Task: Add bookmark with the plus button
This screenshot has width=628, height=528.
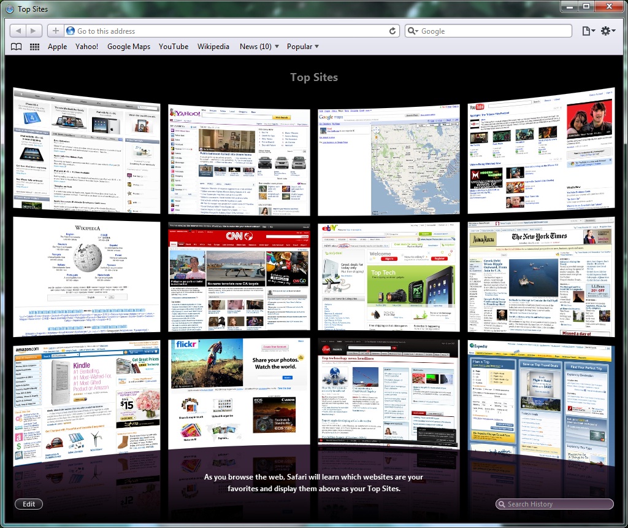Action: tap(56, 31)
